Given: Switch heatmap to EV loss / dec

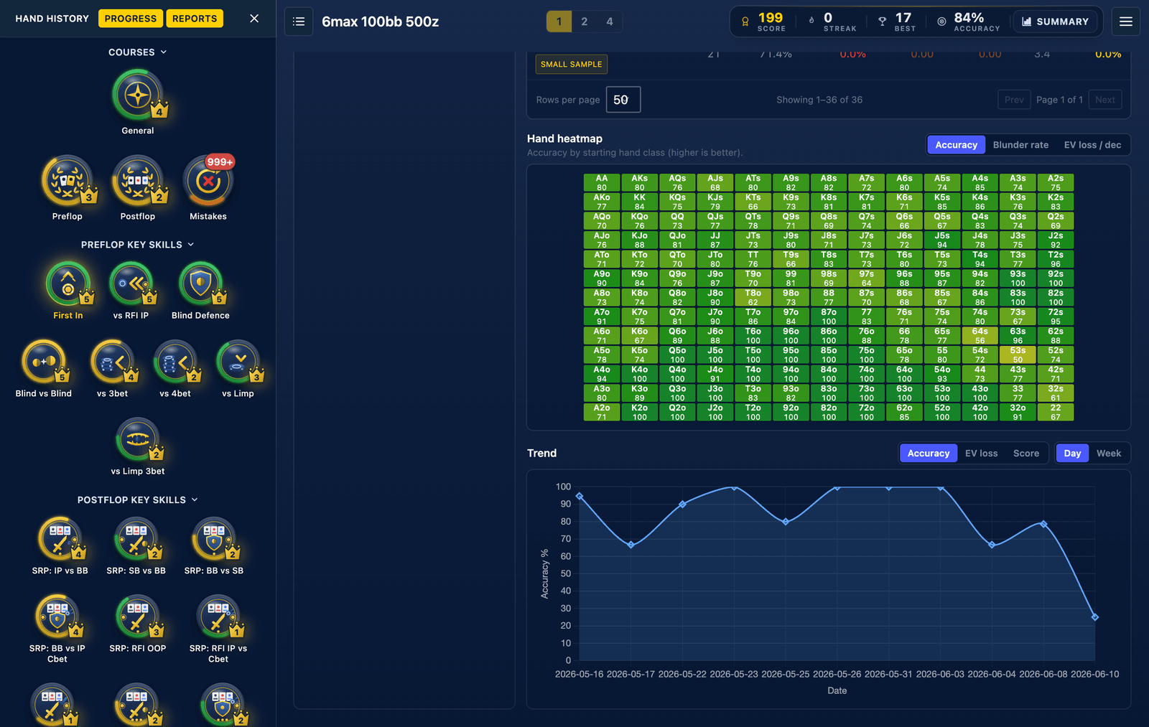Looking at the screenshot, I should tap(1092, 145).
